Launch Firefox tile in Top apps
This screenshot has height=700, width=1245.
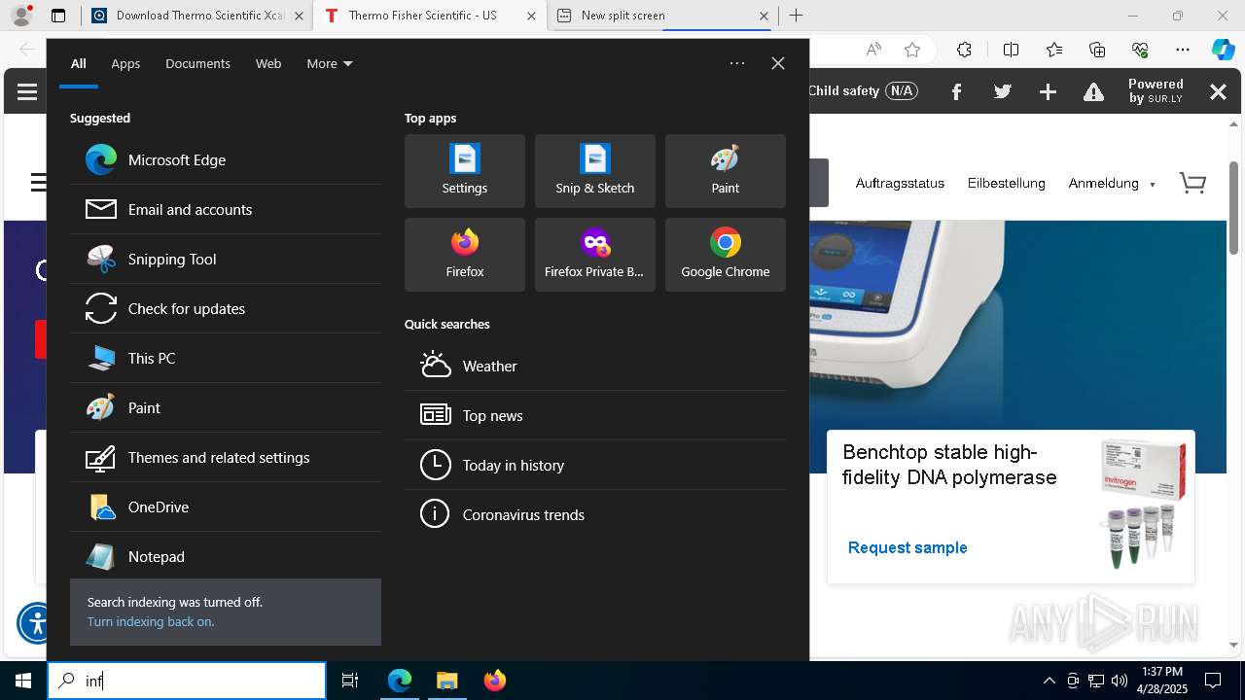click(465, 255)
